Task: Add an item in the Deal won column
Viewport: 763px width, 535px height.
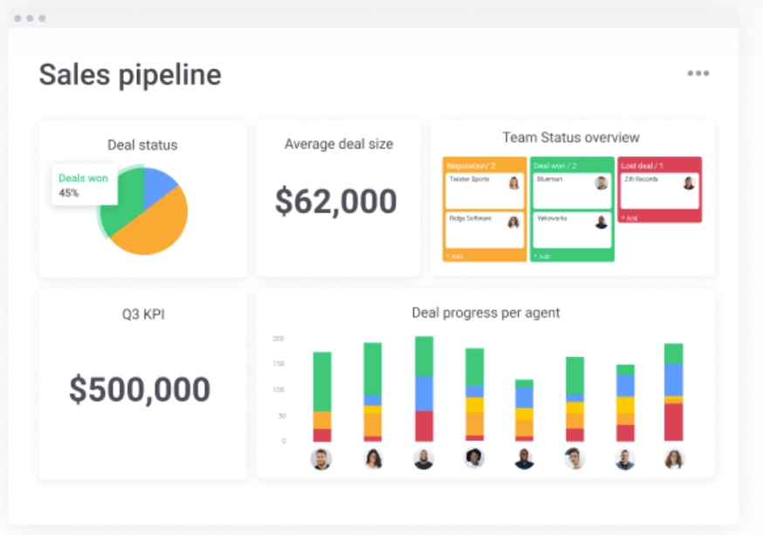Action: tap(541, 257)
